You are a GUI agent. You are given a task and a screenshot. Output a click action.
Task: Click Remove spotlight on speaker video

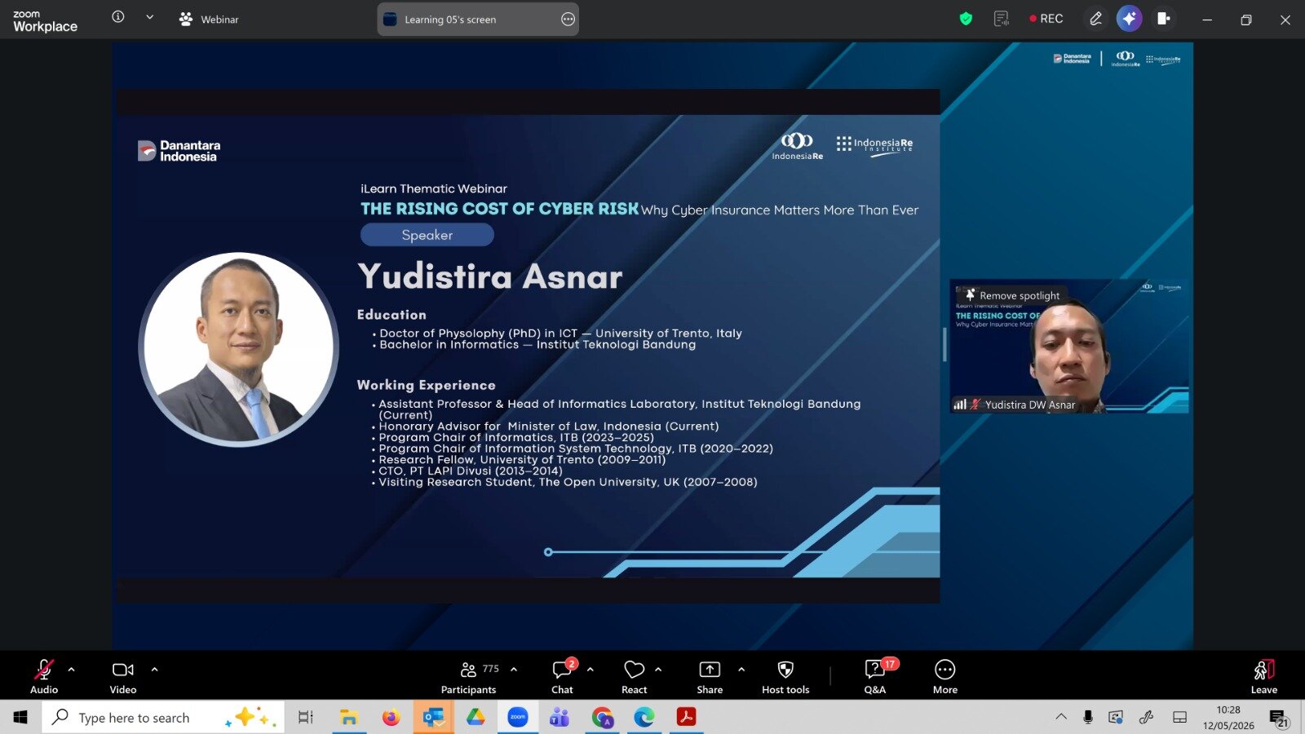pyautogui.click(x=1012, y=295)
